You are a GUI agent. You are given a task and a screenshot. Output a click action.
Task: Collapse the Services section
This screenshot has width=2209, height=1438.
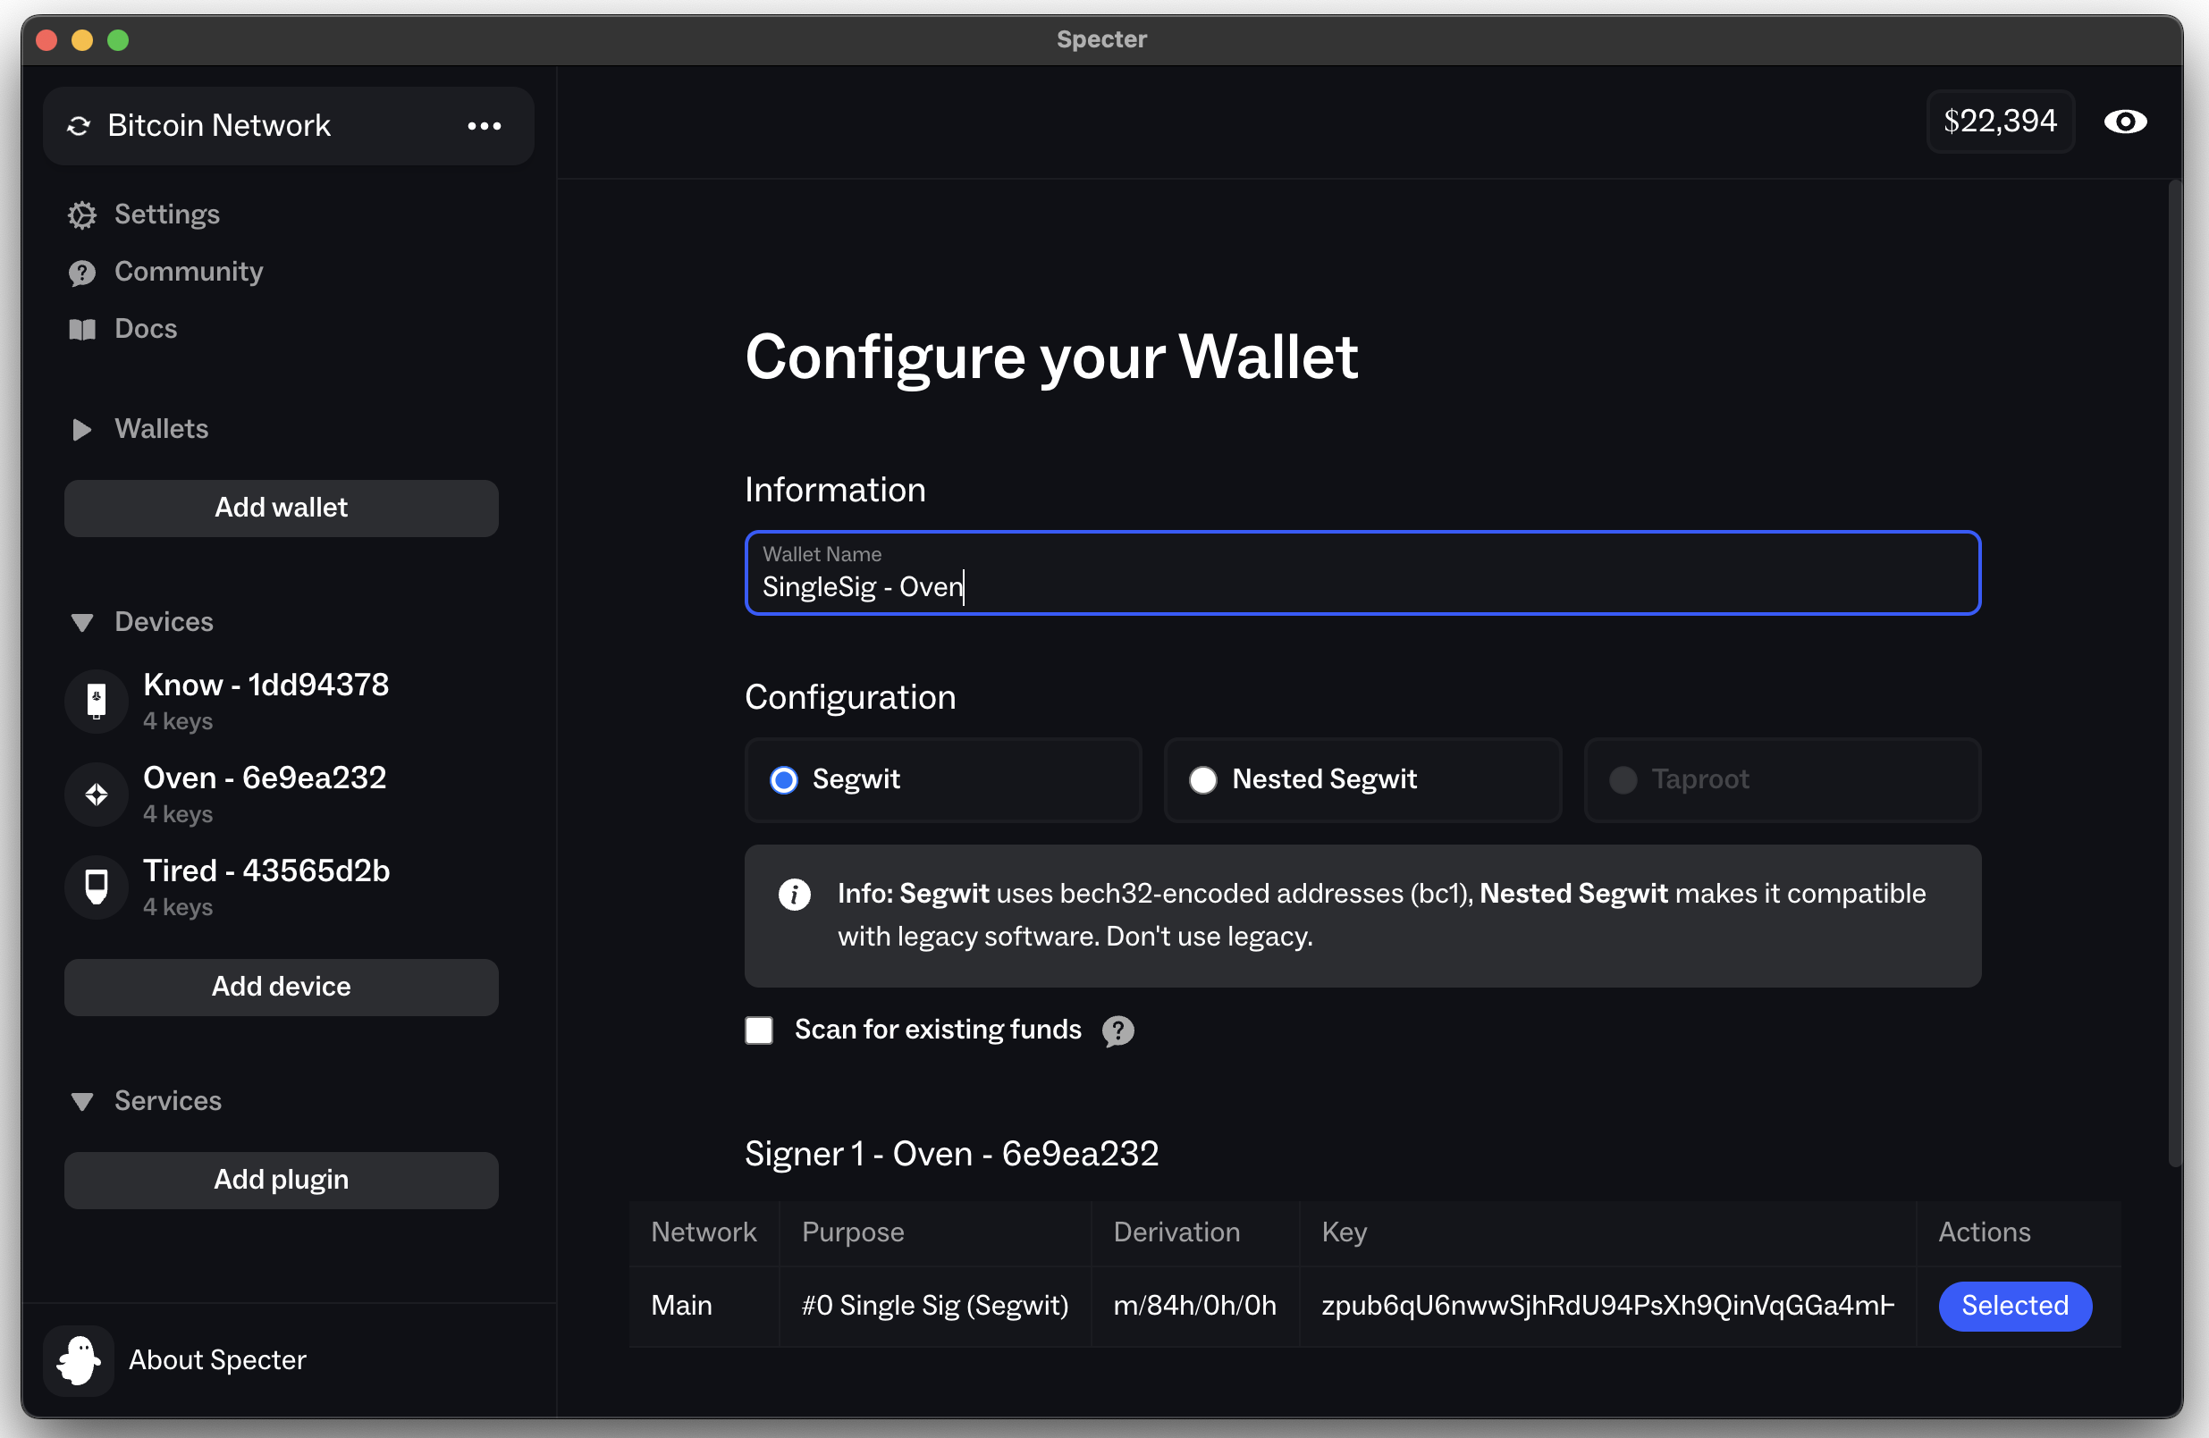pyautogui.click(x=81, y=1101)
